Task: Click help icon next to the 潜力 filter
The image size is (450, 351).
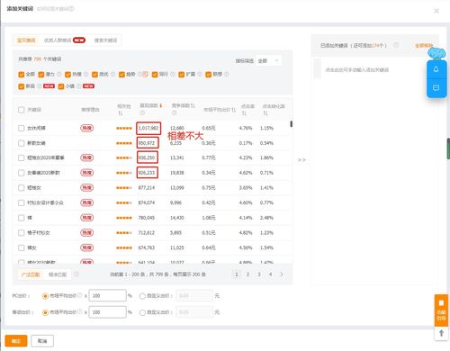Action: tap(59, 74)
